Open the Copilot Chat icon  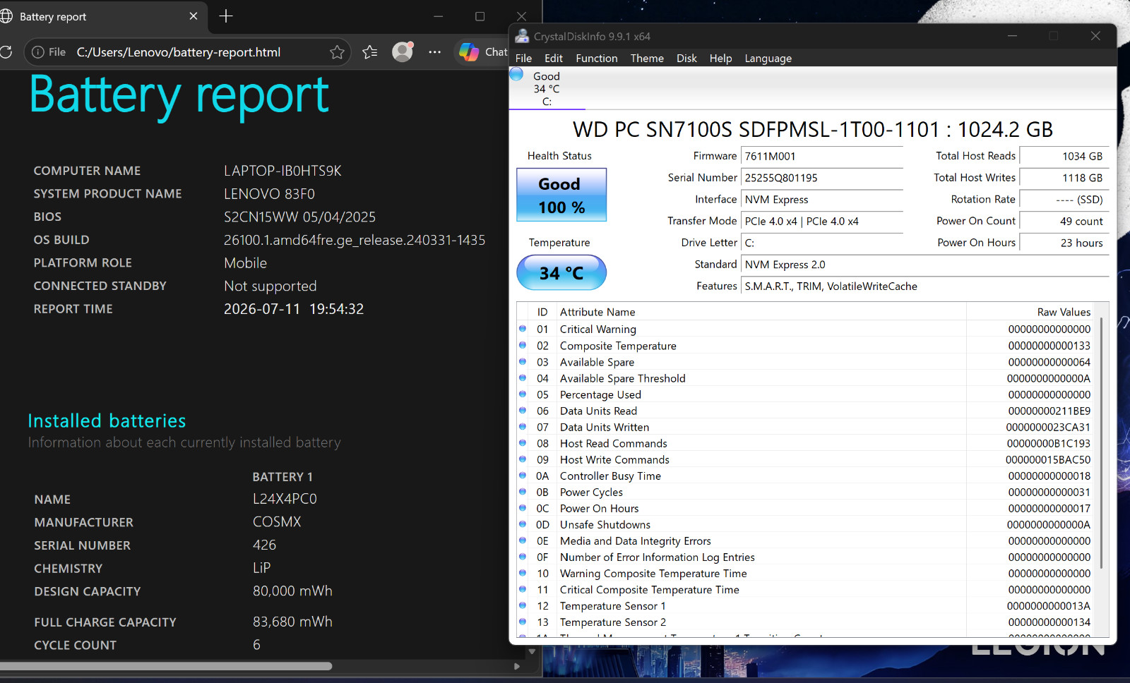click(469, 52)
